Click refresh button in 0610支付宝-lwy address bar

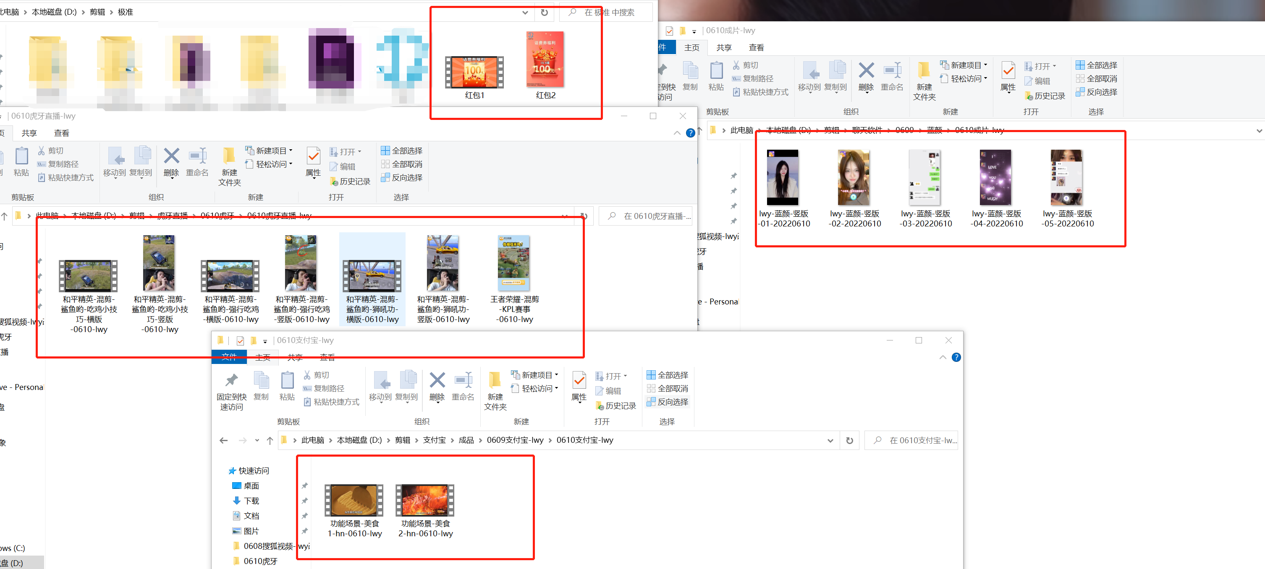click(x=849, y=441)
